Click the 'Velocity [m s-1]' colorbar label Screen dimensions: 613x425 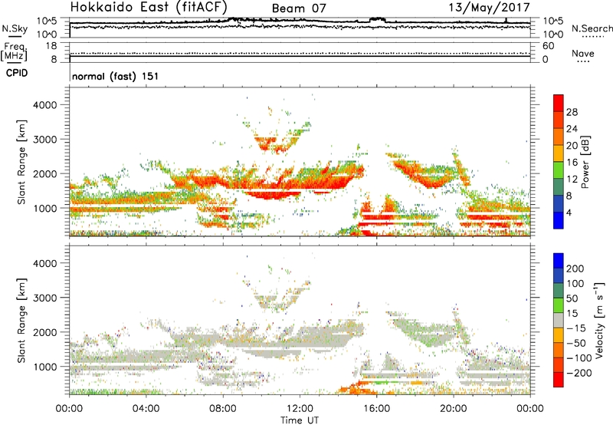tap(599, 320)
